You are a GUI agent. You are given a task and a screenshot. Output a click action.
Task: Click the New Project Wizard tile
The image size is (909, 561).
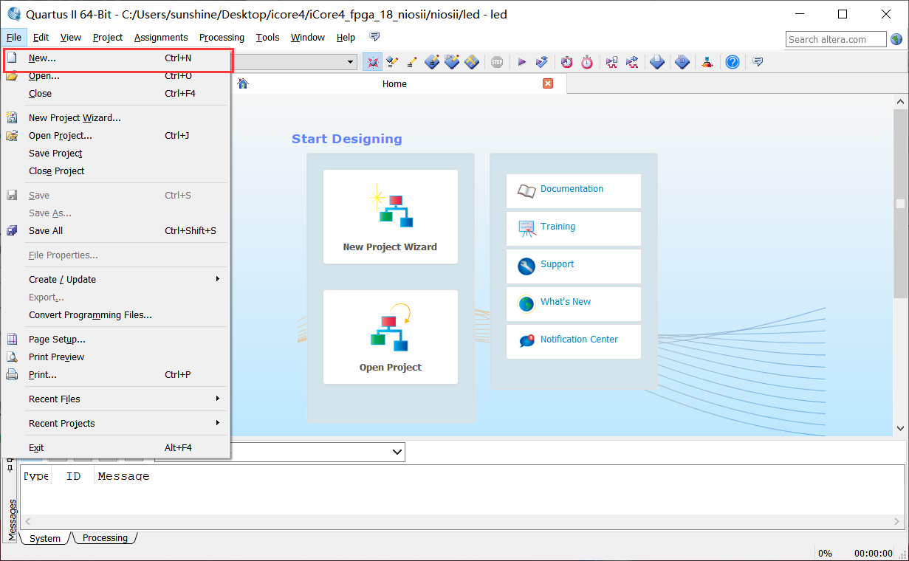click(390, 217)
